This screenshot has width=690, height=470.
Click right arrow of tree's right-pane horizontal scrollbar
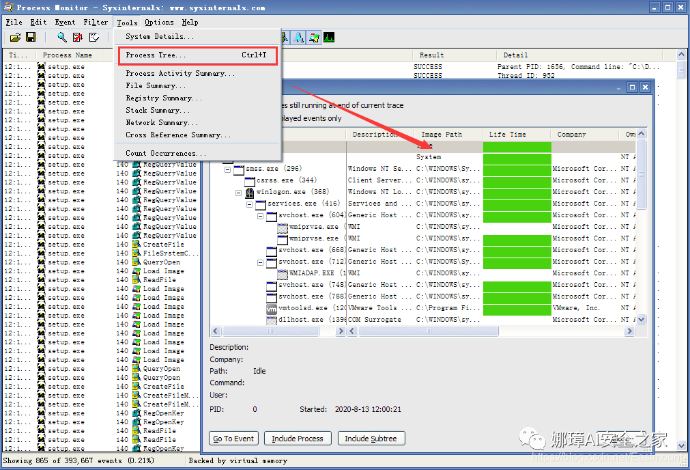pos(630,331)
